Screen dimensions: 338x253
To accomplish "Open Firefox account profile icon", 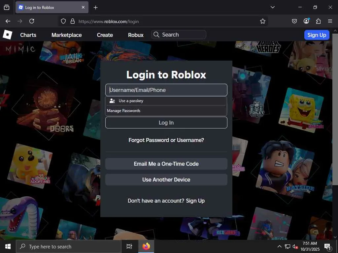I will 306,21.
